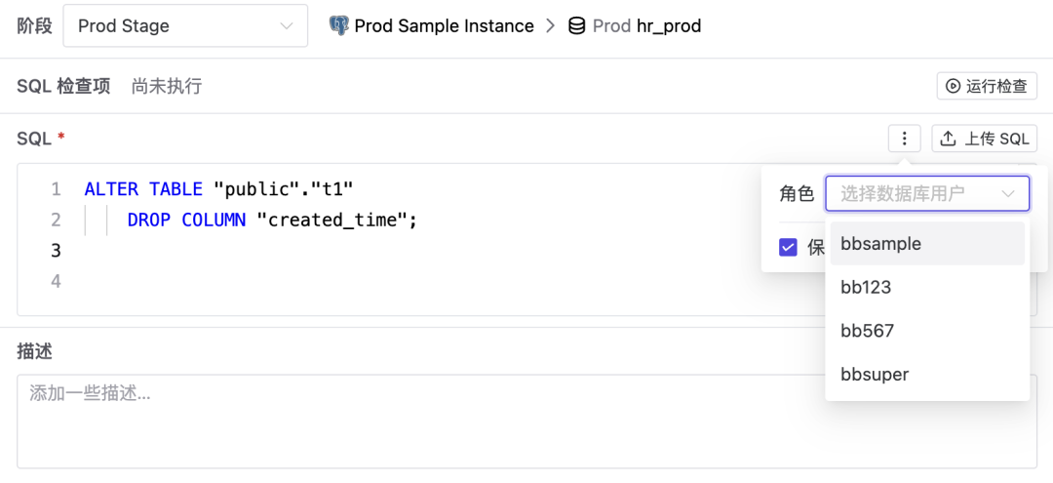Click the DROP COLUMN line in SQL editor
1053x483 pixels.
pos(271,220)
